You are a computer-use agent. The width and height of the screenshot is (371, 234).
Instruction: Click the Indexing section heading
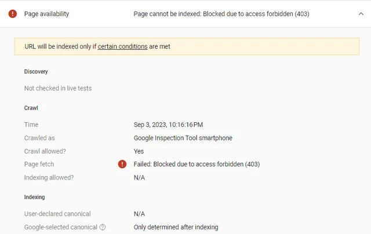click(x=34, y=198)
